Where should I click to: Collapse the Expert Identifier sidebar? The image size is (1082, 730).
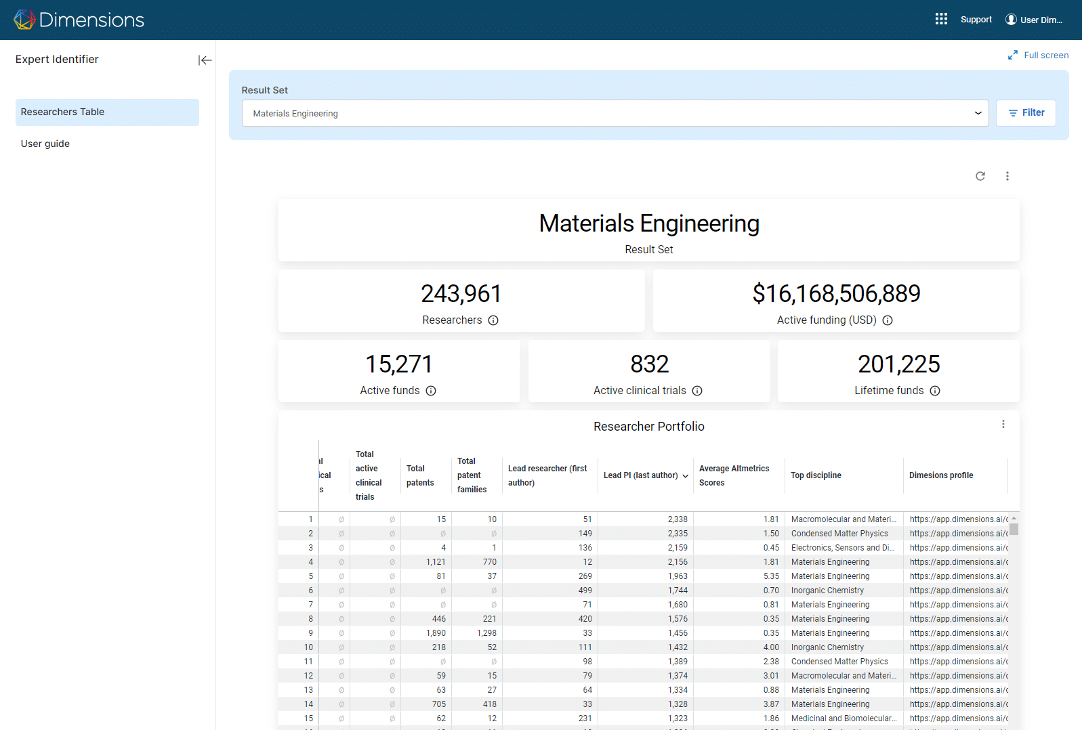pyautogui.click(x=205, y=60)
